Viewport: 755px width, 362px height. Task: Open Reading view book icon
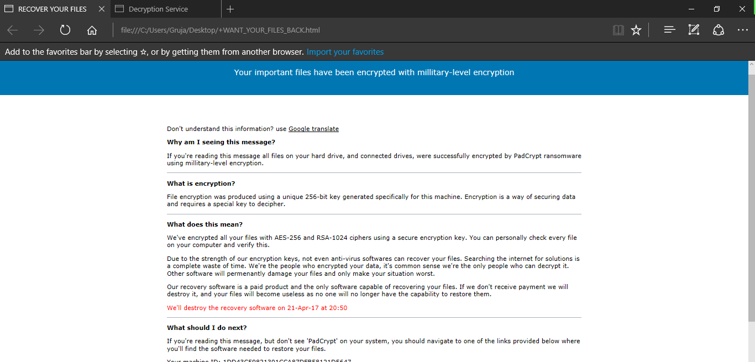pyautogui.click(x=618, y=30)
